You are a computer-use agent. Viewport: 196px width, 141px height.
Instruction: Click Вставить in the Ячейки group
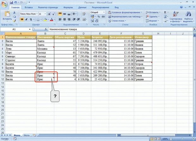(153, 12)
